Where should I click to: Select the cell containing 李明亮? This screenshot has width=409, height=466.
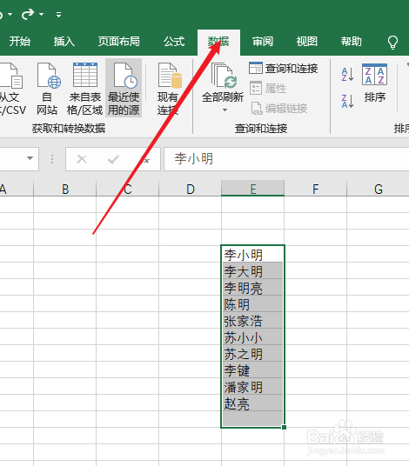(x=253, y=287)
